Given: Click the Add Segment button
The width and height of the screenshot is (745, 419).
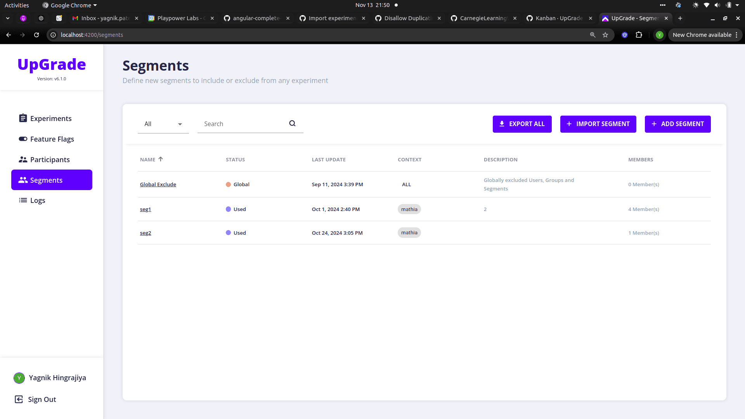Looking at the screenshot, I should click(677, 124).
